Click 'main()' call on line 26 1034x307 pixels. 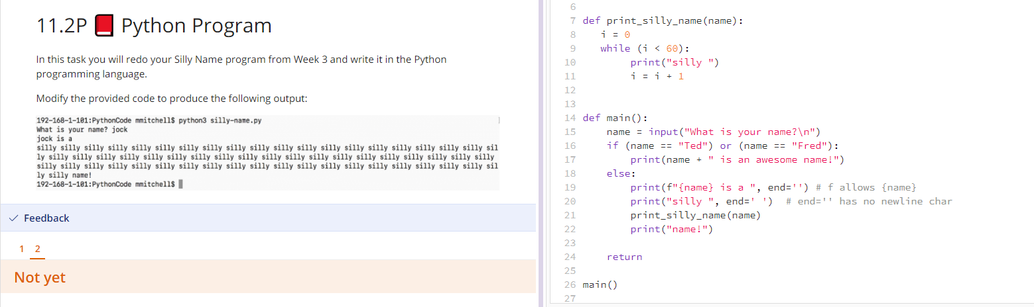600,285
